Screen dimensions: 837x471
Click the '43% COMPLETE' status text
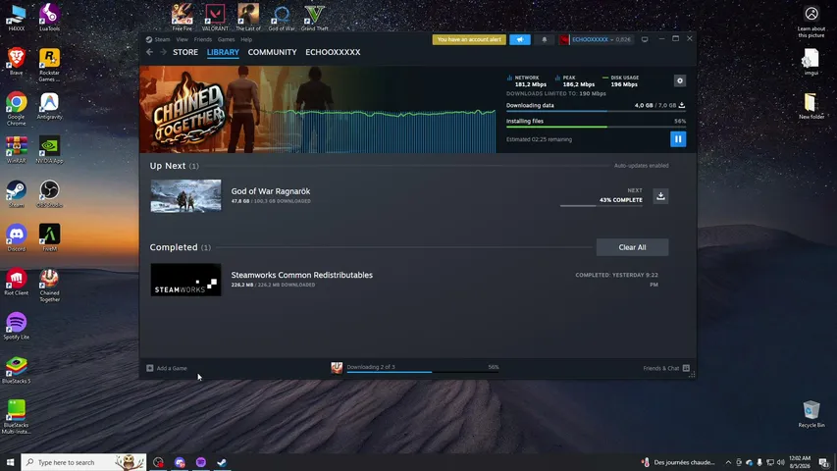[621, 200]
